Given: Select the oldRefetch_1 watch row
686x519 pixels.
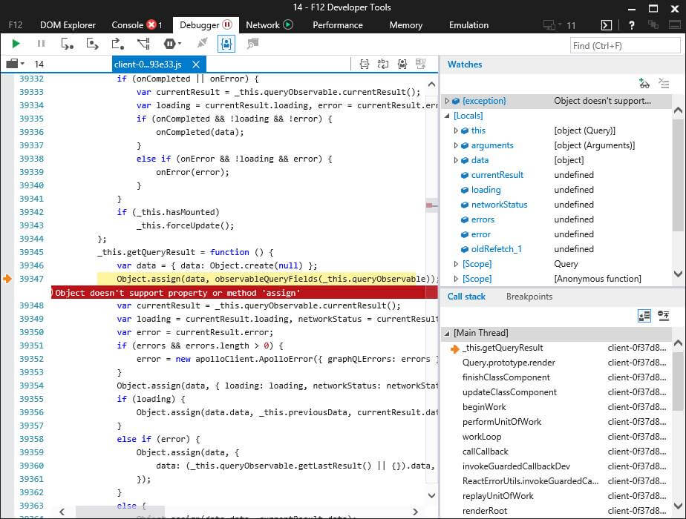Looking at the screenshot, I should point(557,249).
